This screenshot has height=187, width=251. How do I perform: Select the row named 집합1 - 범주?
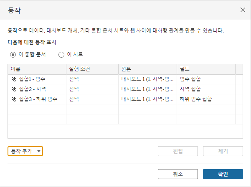[x=125, y=79]
